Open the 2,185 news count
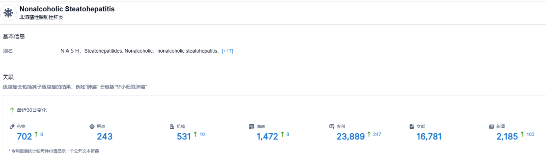Screen dimensions: 546x158 click(x=507, y=136)
